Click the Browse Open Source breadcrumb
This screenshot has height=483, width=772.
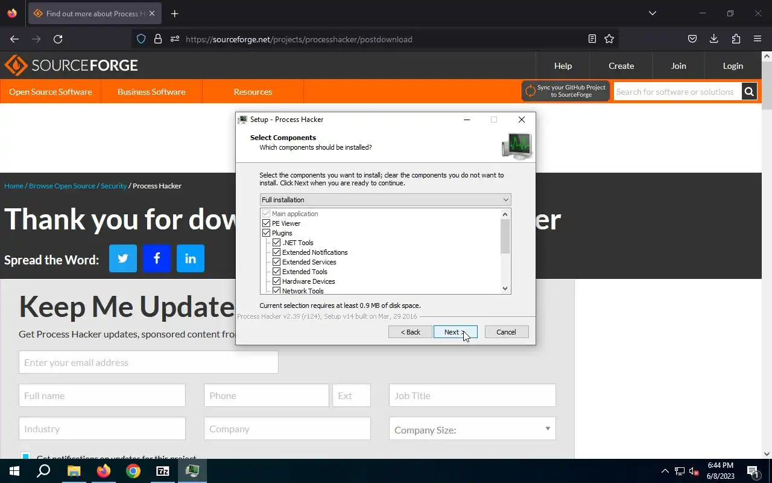[x=62, y=186]
